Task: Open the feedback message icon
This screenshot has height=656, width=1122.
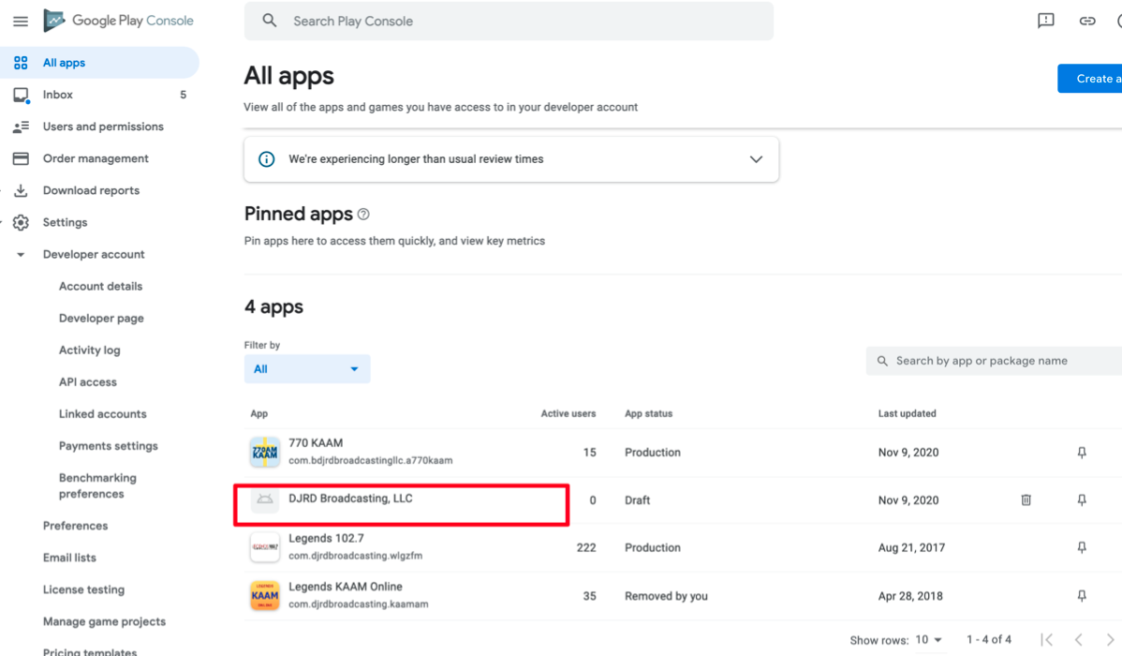Action: coord(1045,21)
